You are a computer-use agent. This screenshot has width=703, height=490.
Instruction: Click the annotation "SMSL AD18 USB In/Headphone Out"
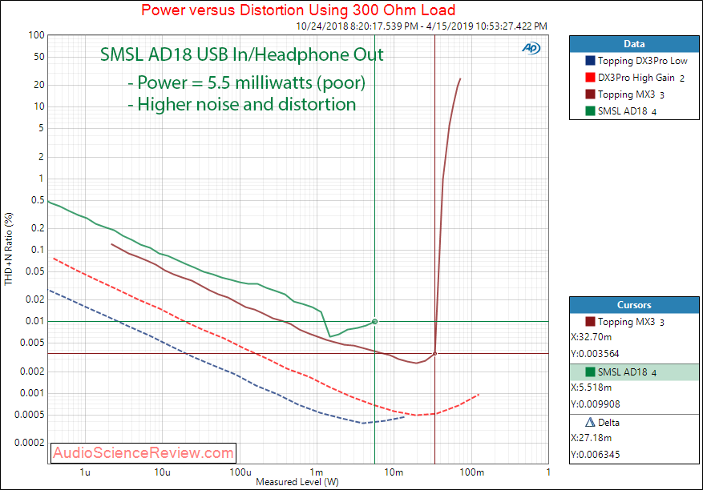tap(241, 54)
